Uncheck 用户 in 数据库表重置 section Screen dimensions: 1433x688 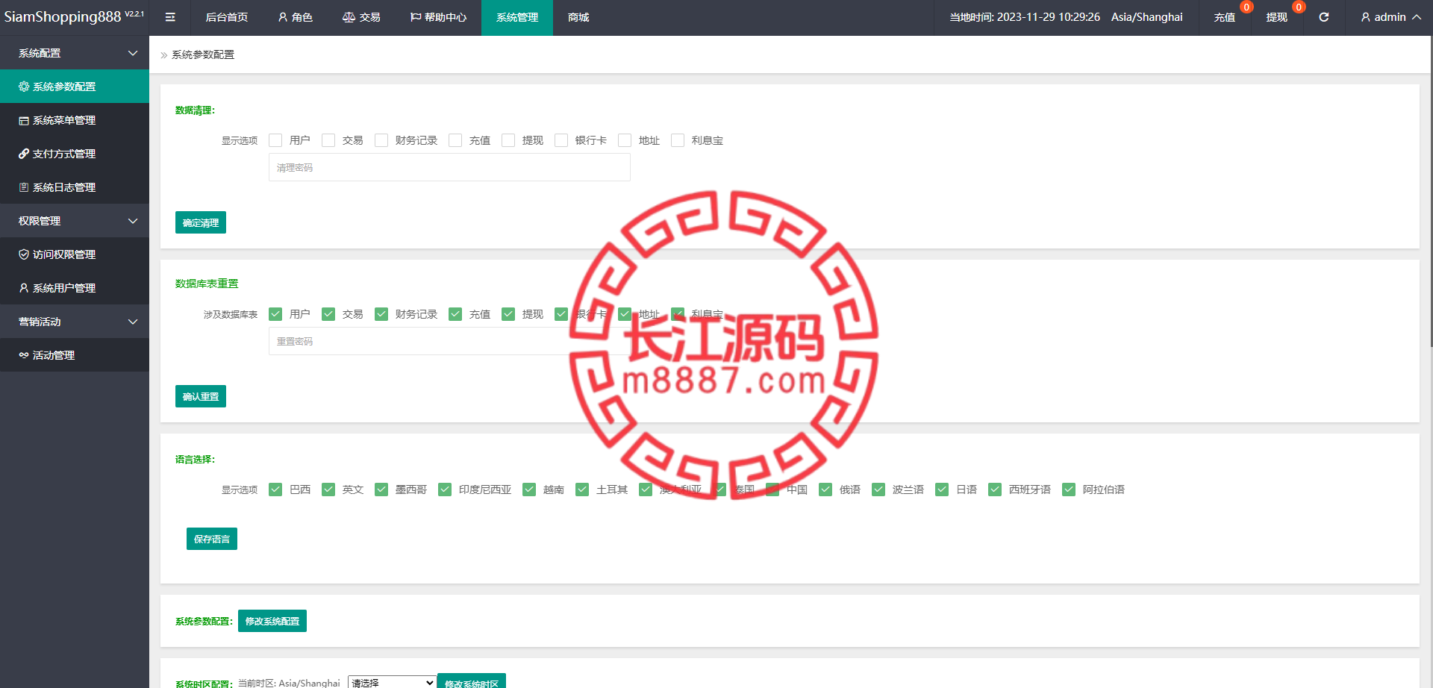click(275, 314)
